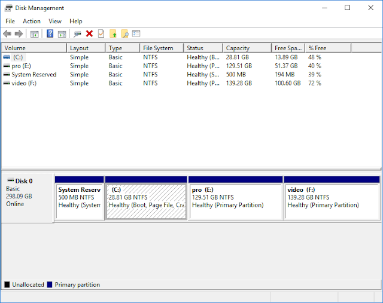Open the Action menu
This screenshot has width=383, height=303.
[32, 22]
